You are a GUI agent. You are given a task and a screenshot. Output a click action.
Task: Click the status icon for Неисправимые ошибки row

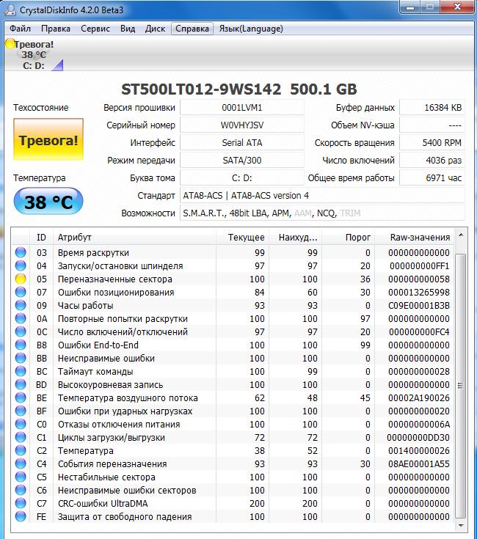pos(21,358)
